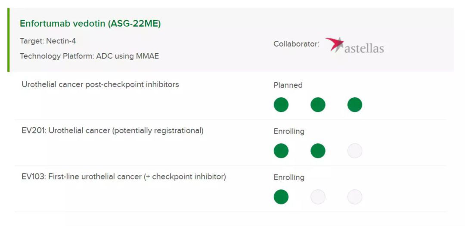
Task: Click first green phase dot for post-checkpoint inhibitors
Action: (281, 105)
